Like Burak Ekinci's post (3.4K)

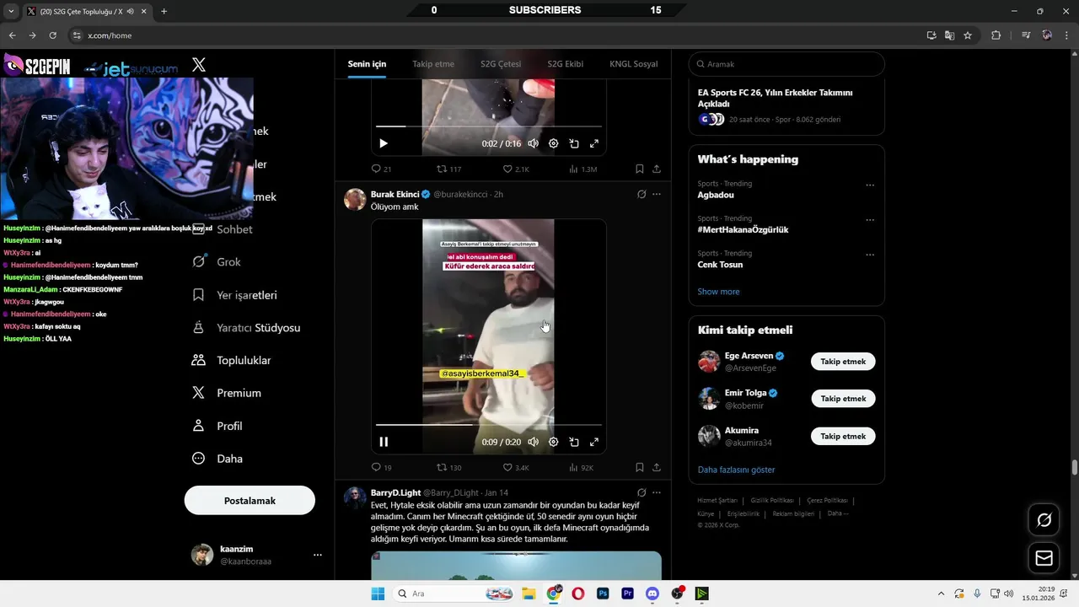pyautogui.click(x=516, y=467)
